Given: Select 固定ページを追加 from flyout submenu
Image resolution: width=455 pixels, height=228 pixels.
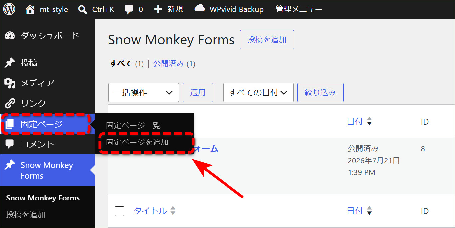Looking at the screenshot, I should pyautogui.click(x=137, y=142).
